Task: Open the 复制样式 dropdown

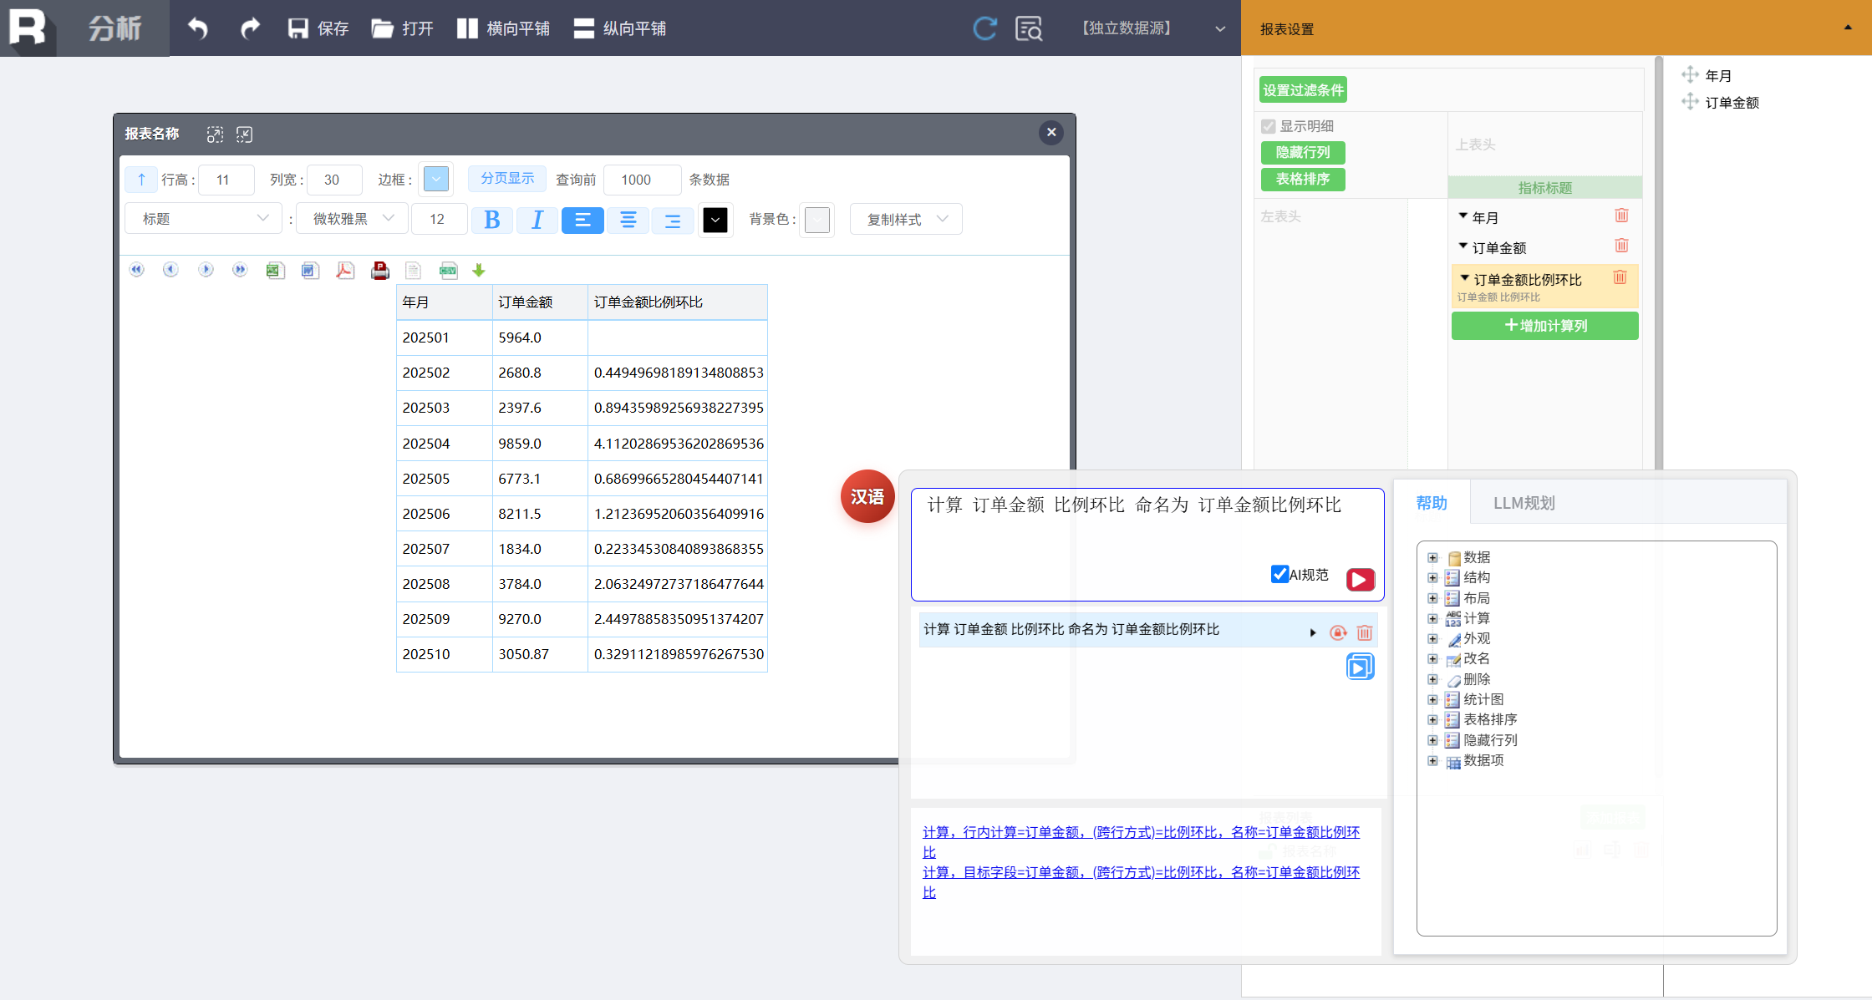Action: [x=906, y=219]
